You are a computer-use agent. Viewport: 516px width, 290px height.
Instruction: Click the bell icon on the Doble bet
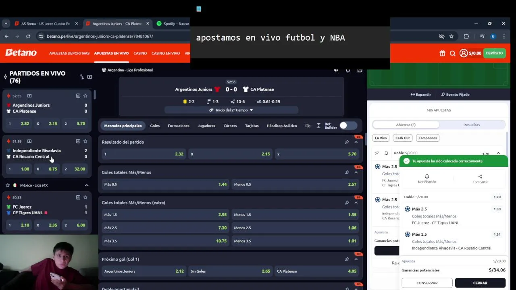click(386, 153)
